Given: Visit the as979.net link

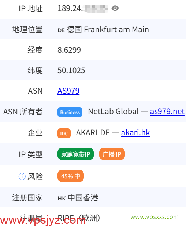Looking at the screenshot, I should tap(167, 112).
